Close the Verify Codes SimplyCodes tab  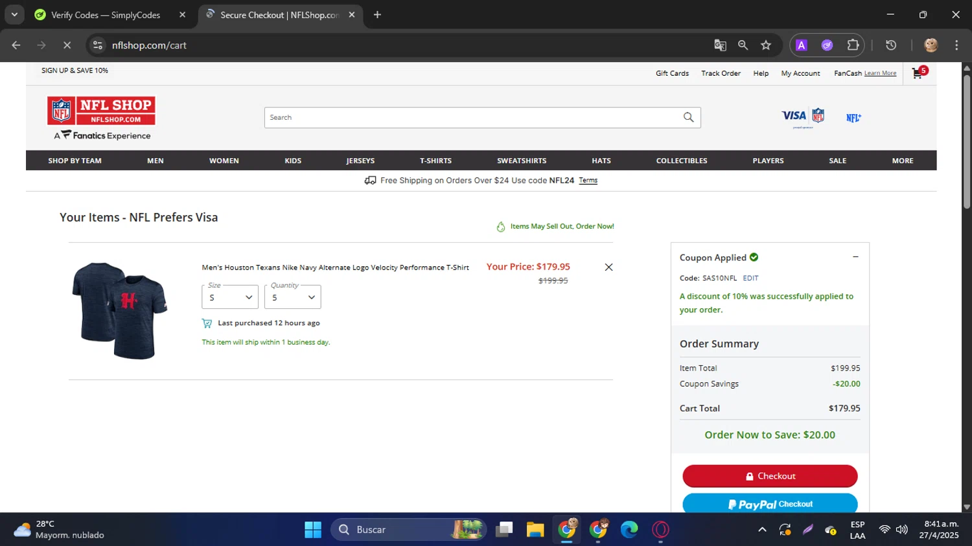click(182, 15)
